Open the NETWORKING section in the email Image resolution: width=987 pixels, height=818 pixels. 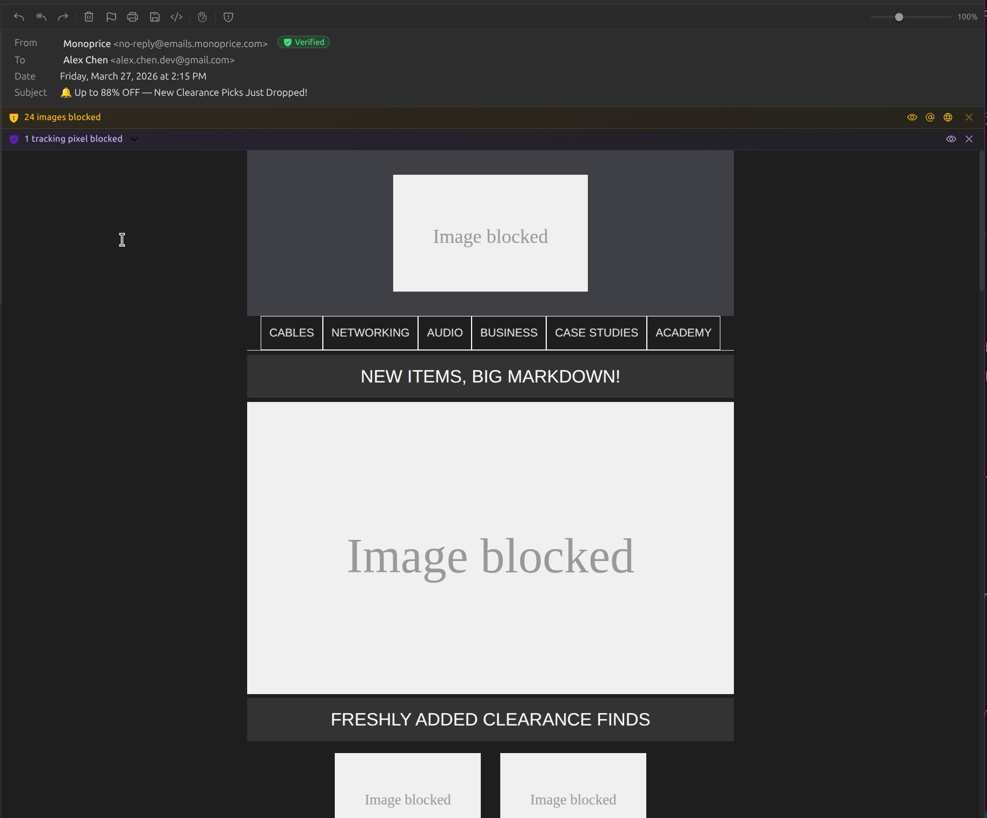click(370, 333)
